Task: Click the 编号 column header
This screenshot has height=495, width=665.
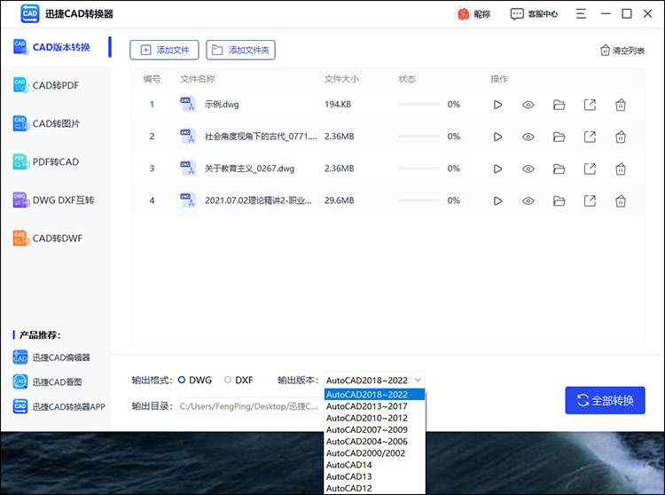Action: (x=152, y=79)
